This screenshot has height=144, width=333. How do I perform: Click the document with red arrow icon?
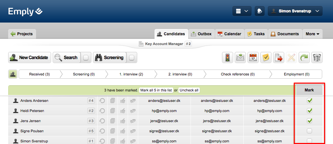tap(279, 58)
